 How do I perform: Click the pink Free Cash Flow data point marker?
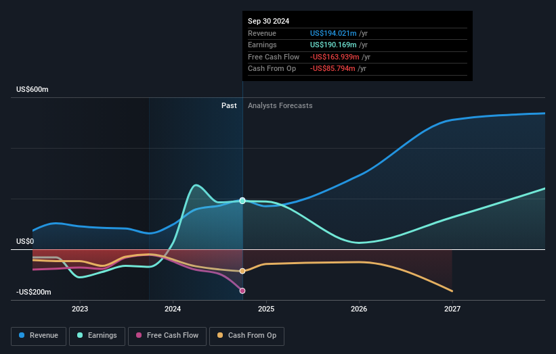(x=242, y=290)
